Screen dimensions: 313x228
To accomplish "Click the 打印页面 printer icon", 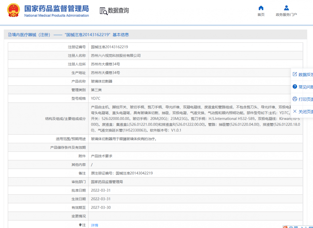I will 295,99.
